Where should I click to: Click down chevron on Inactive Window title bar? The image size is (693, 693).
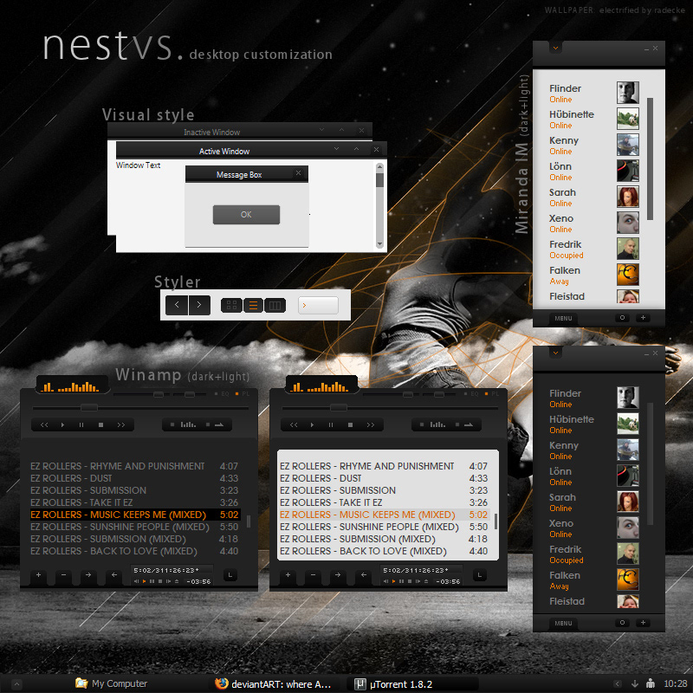click(x=321, y=130)
